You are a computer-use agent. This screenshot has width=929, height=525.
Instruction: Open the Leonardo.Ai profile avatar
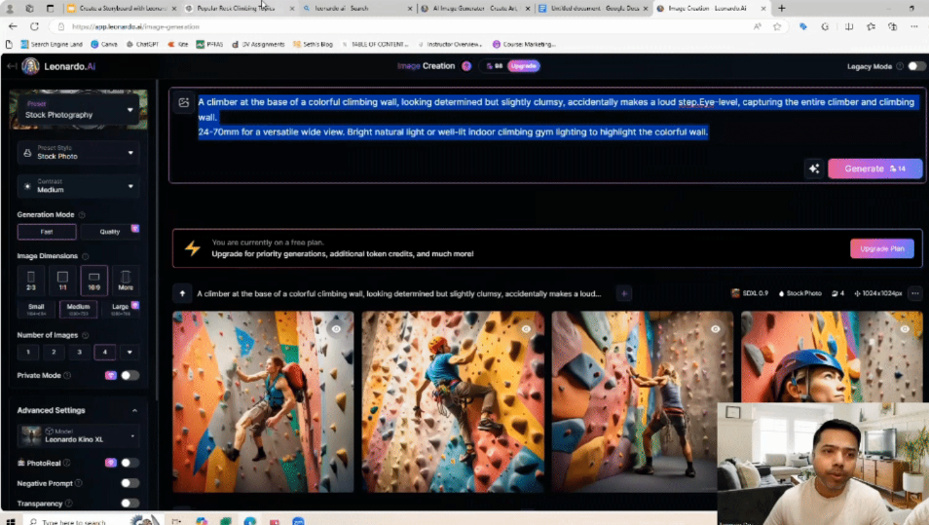click(x=31, y=66)
